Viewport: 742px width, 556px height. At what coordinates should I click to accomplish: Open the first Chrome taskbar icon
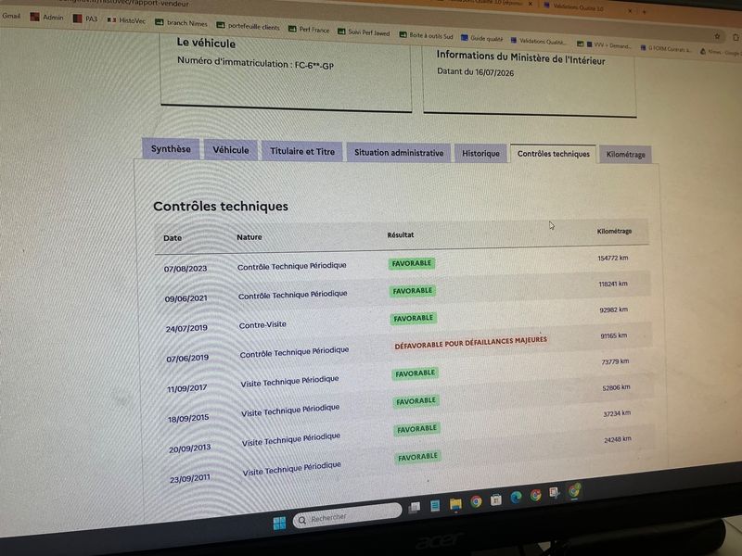476,501
